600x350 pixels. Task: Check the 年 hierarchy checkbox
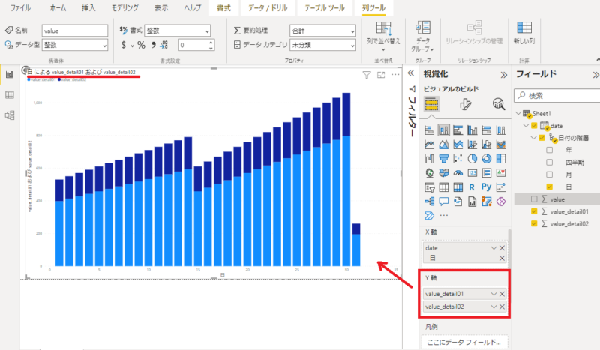[550, 151]
